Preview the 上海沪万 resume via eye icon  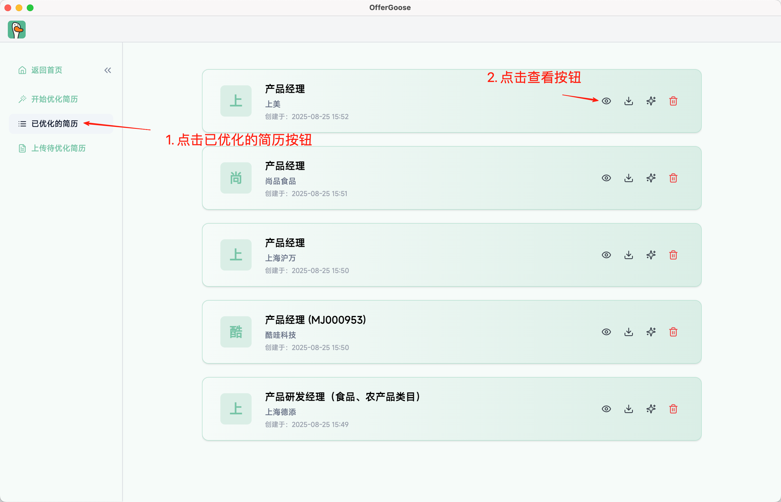coord(606,255)
